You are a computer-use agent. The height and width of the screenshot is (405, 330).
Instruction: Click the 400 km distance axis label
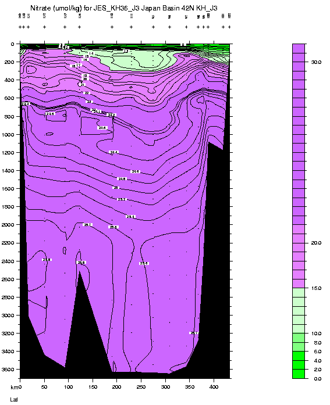[x=214, y=387]
